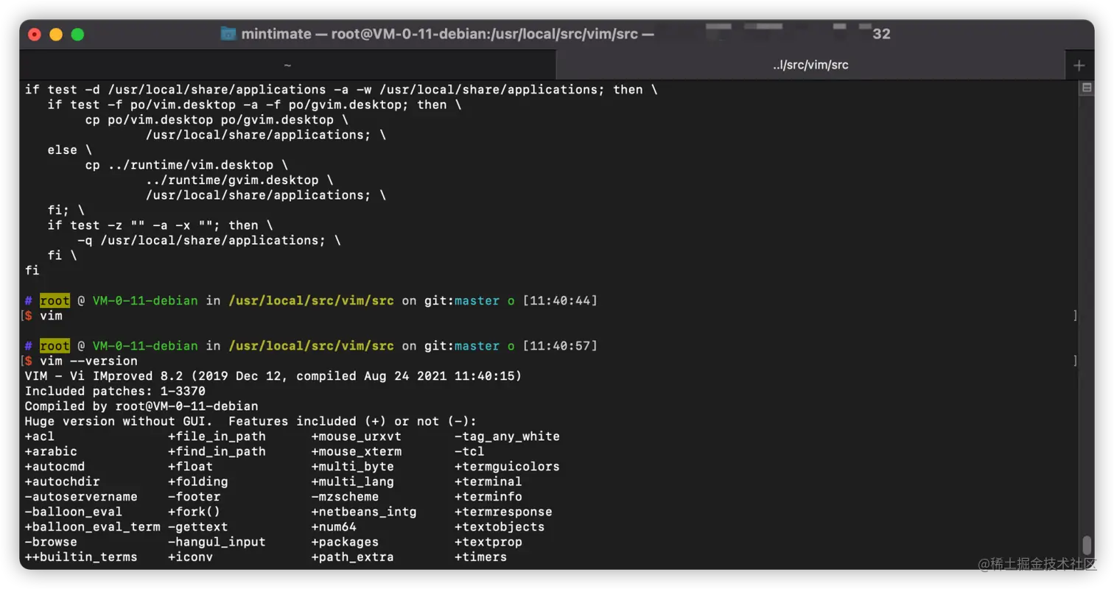This screenshot has width=1114, height=589.
Task: Click the "+iconv" feature entry
Action: coord(190,557)
